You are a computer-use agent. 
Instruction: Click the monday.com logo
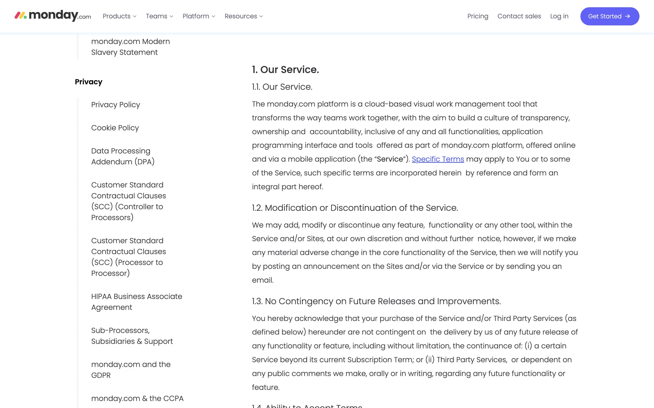tap(53, 16)
